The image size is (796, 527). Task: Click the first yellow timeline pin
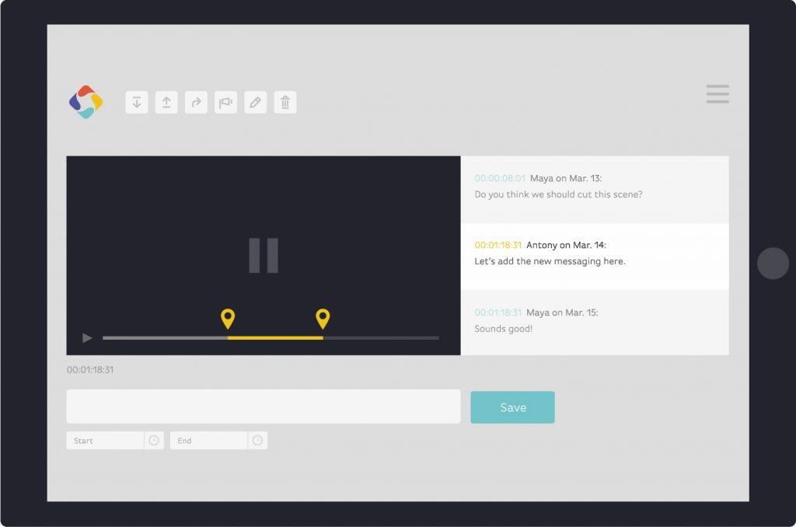[x=228, y=319]
